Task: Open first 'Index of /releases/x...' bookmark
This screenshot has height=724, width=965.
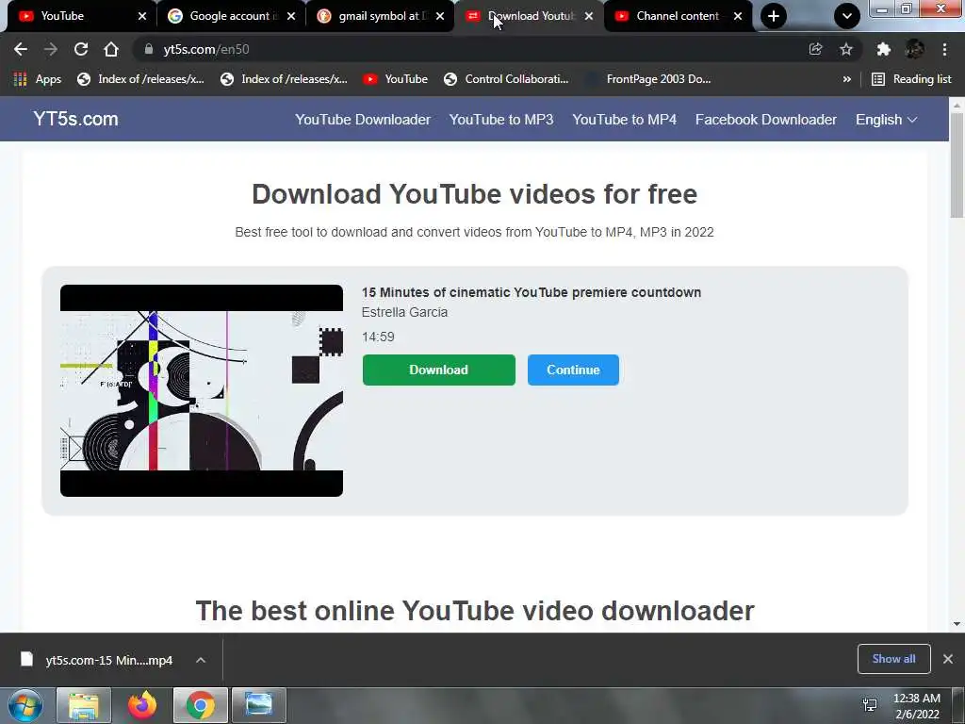Action: (140, 79)
